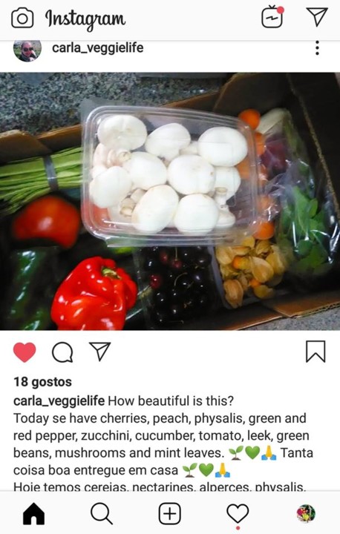Open IGTV icon with red notification

(272, 16)
